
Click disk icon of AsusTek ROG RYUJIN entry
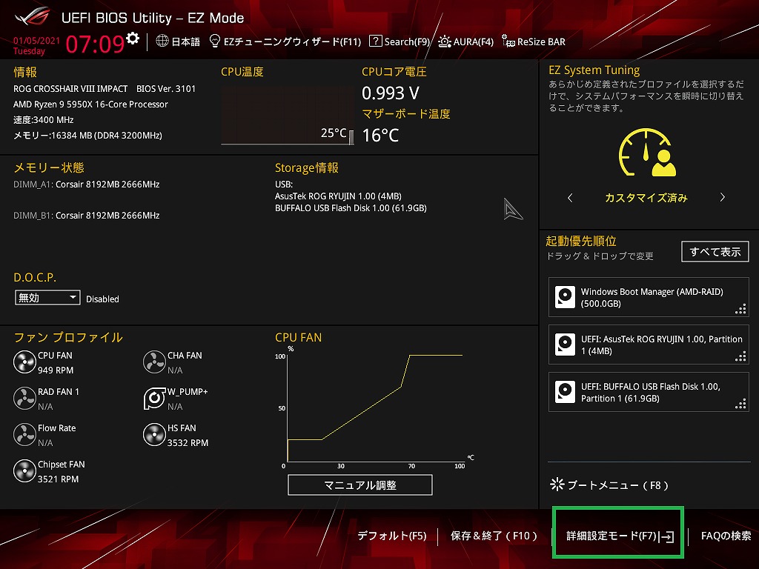565,345
